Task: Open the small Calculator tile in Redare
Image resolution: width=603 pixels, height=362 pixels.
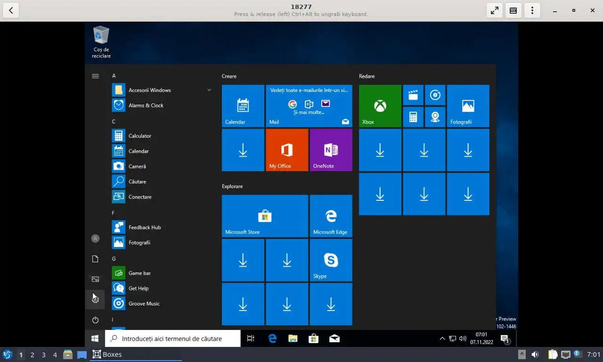Action: click(x=413, y=117)
